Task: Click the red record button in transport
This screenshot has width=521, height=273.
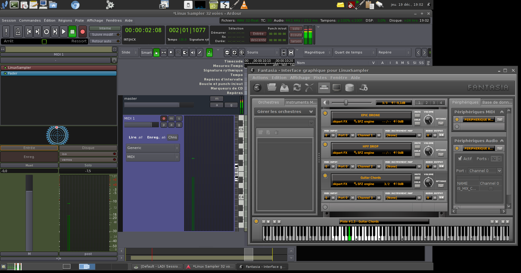Action: [x=82, y=32]
